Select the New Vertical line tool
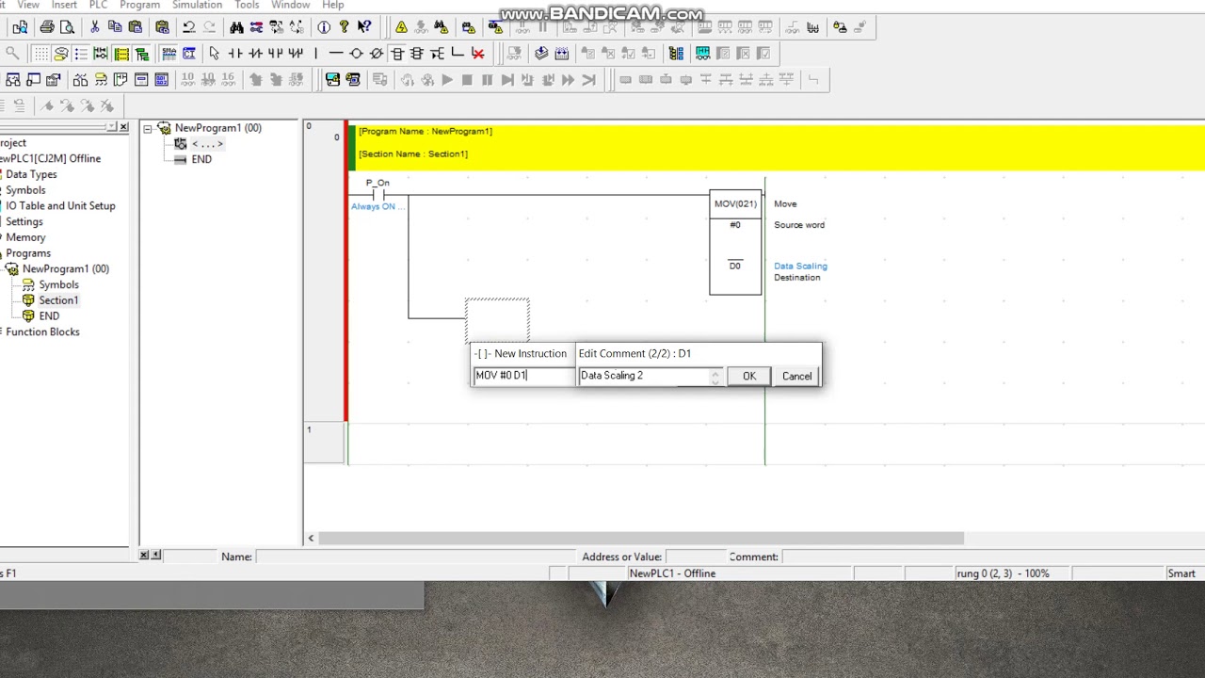 pos(315,54)
